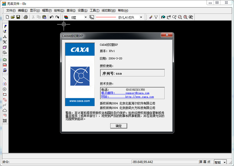Expand the 0层 layer dropdown
This screenshot has height=166, width=234.
click(86, 17)
